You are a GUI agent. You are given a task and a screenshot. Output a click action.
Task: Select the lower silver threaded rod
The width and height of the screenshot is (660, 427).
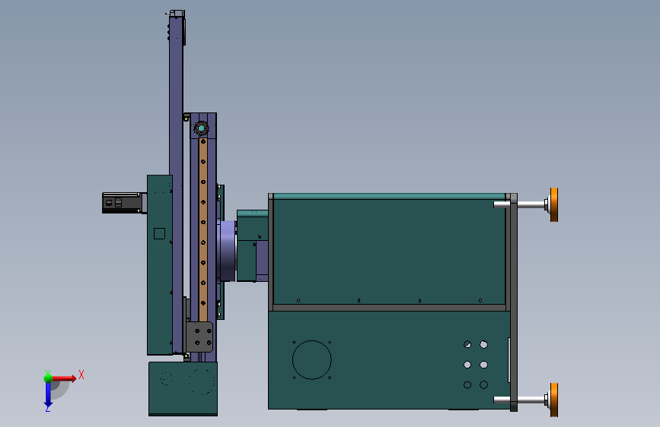pos(520,400)
